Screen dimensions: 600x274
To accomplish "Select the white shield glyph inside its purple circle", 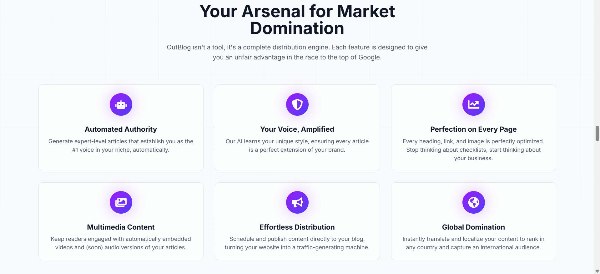I will point(297,104).
